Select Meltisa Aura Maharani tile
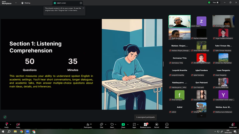239x134 pixels. (x=223, y=108)
